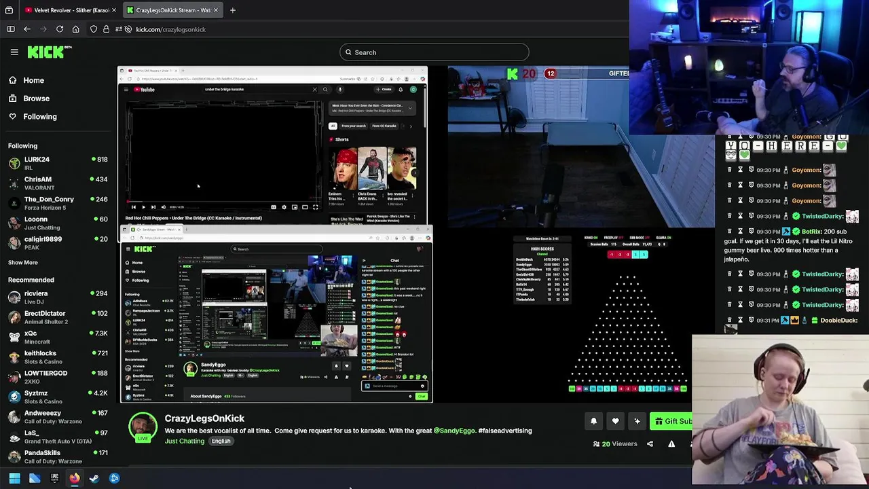
Task: Ban BotRix via ban circle icon
Action: tap(752, 232)
